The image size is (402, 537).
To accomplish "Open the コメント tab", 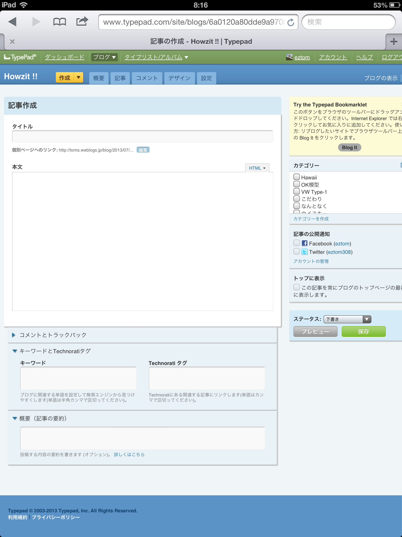I will click(x=147, y=78).
